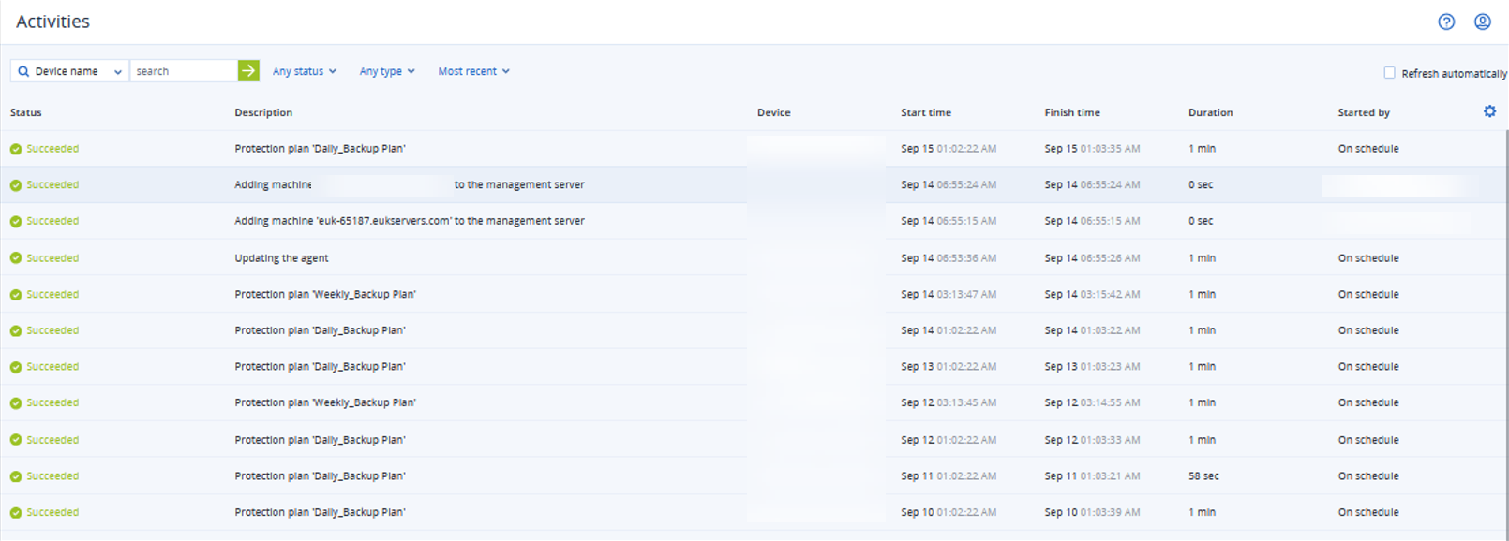
Task: Click the Status column header
Action: point(26,112)
